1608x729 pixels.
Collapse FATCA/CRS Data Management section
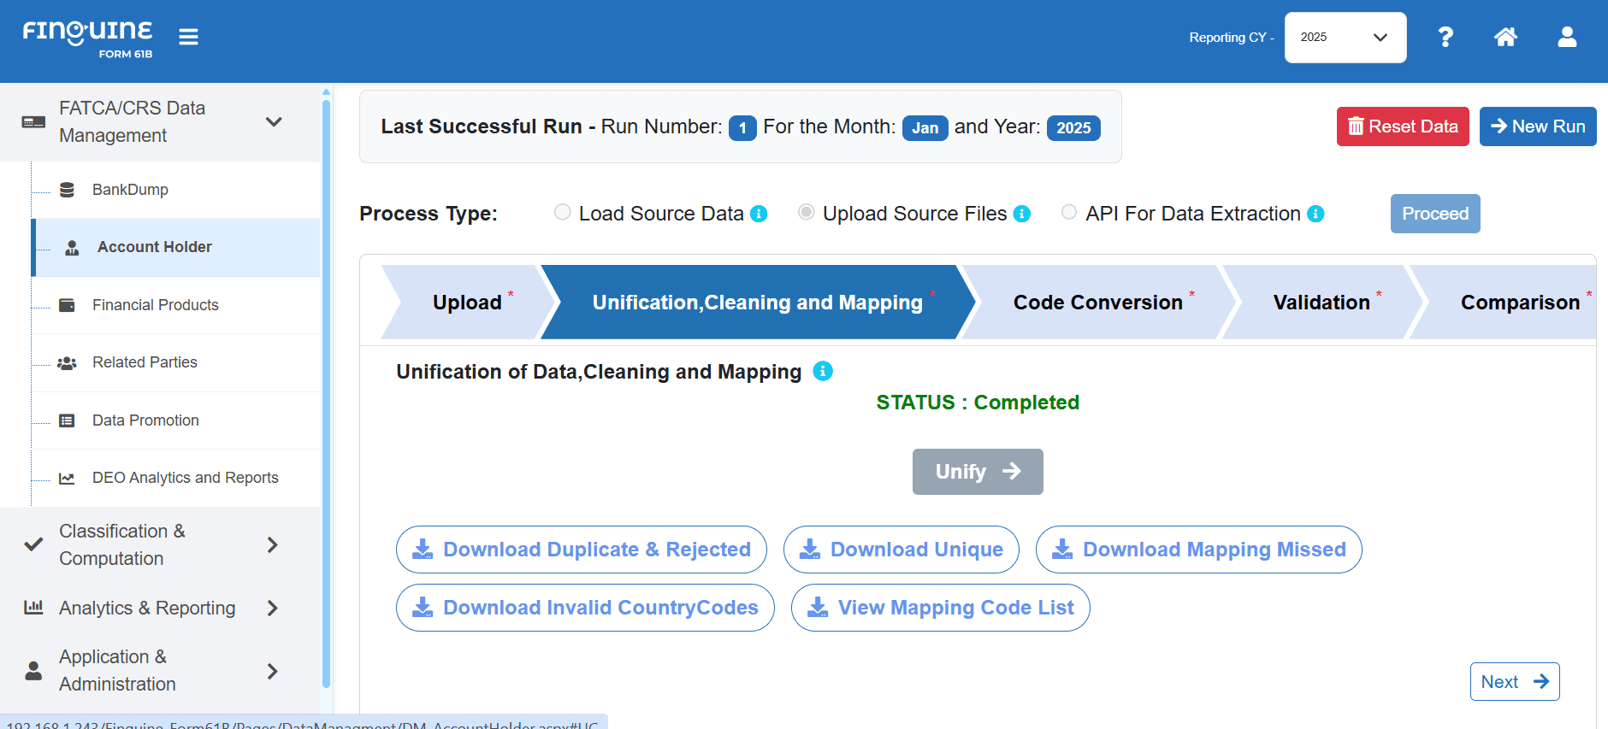274,121
